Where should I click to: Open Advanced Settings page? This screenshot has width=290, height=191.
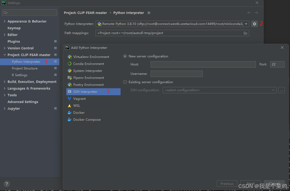[x=23, y=102]
